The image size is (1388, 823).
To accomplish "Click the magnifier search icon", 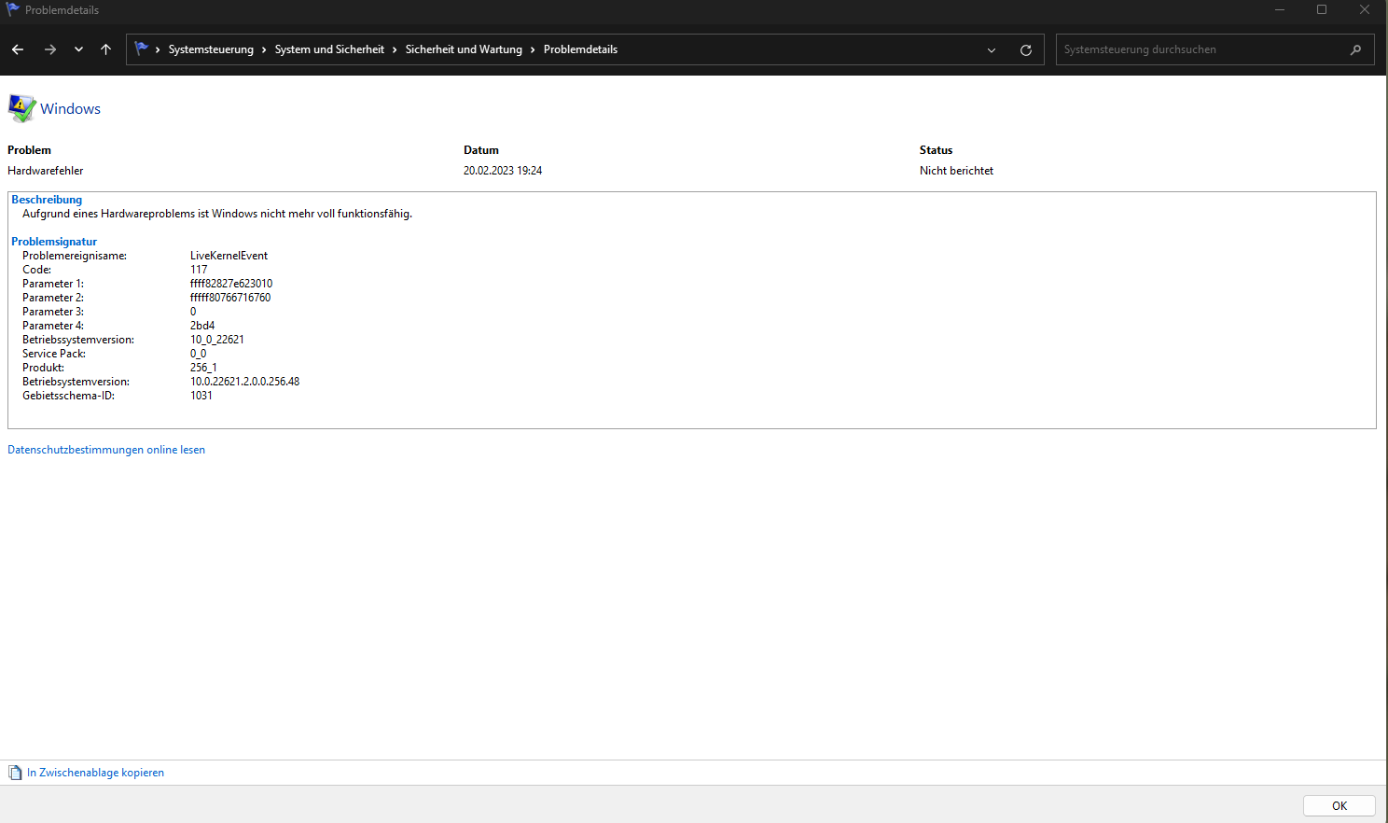I will (x=1356, y=49).
